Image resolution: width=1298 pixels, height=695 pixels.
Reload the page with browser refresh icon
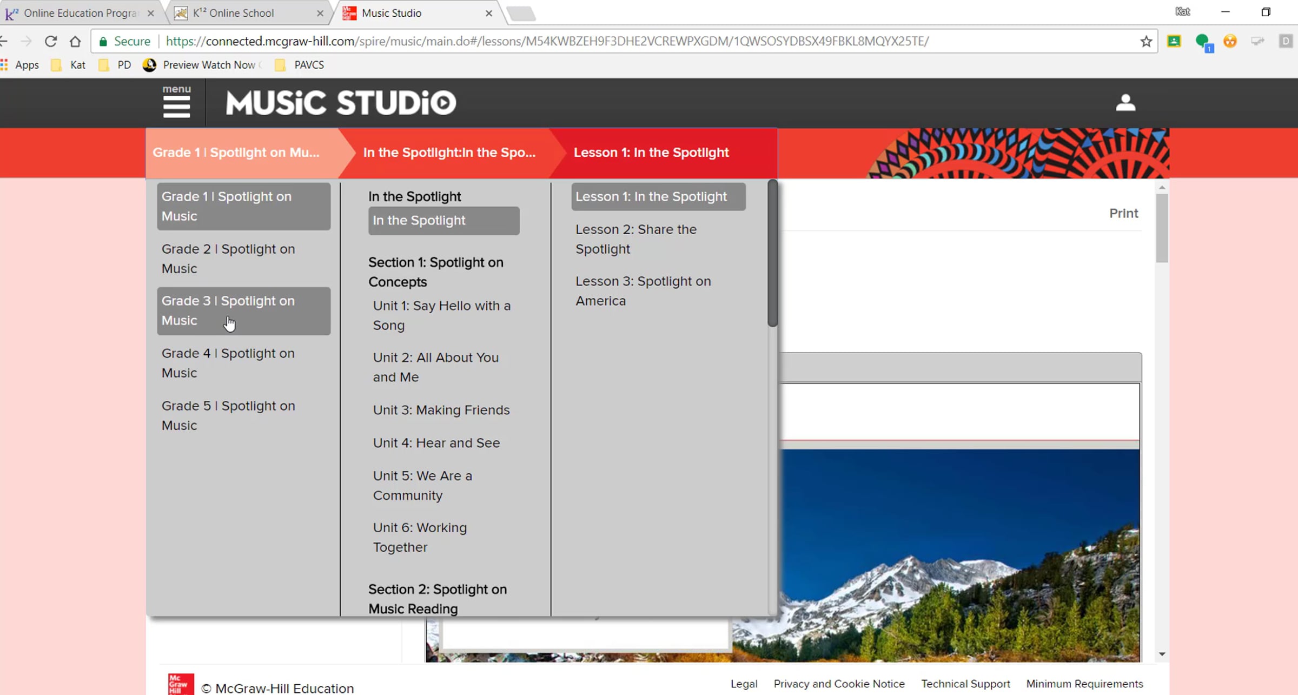pos(51,41)
